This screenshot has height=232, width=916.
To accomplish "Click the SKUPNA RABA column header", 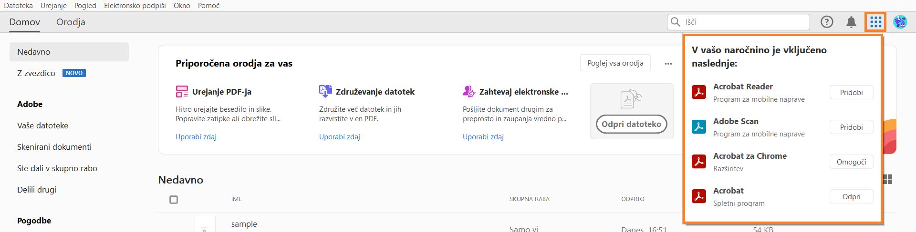I will click(530, 199).
